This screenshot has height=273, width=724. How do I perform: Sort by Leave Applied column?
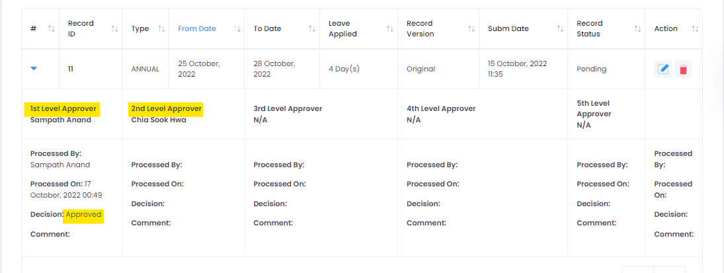point(390,28)
